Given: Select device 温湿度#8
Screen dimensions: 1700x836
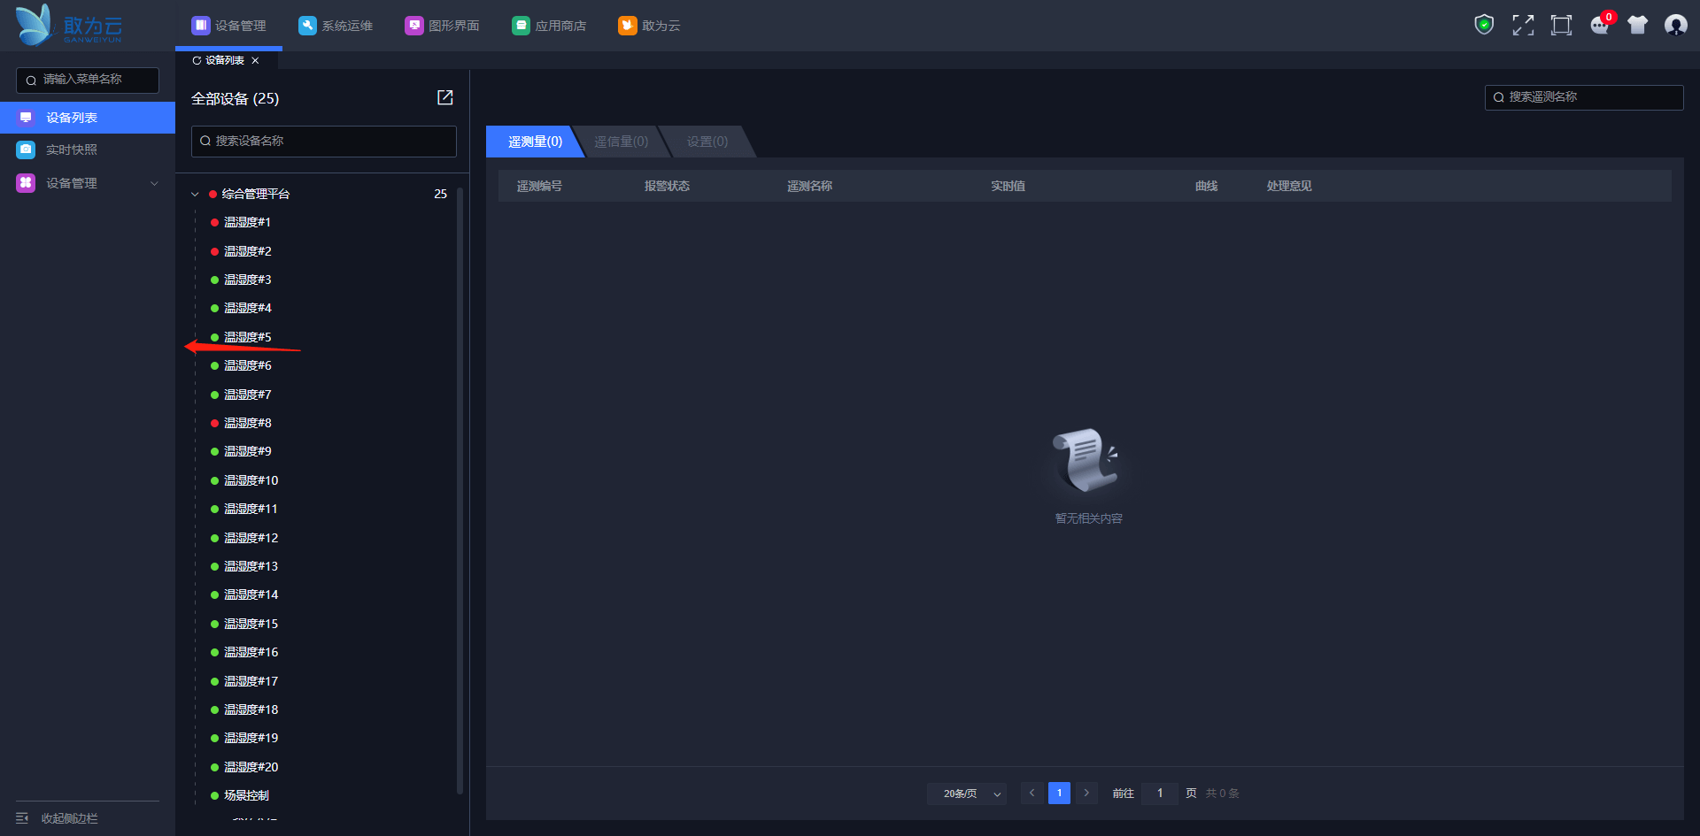Looking at the screenshot, I should coord(247,423).
